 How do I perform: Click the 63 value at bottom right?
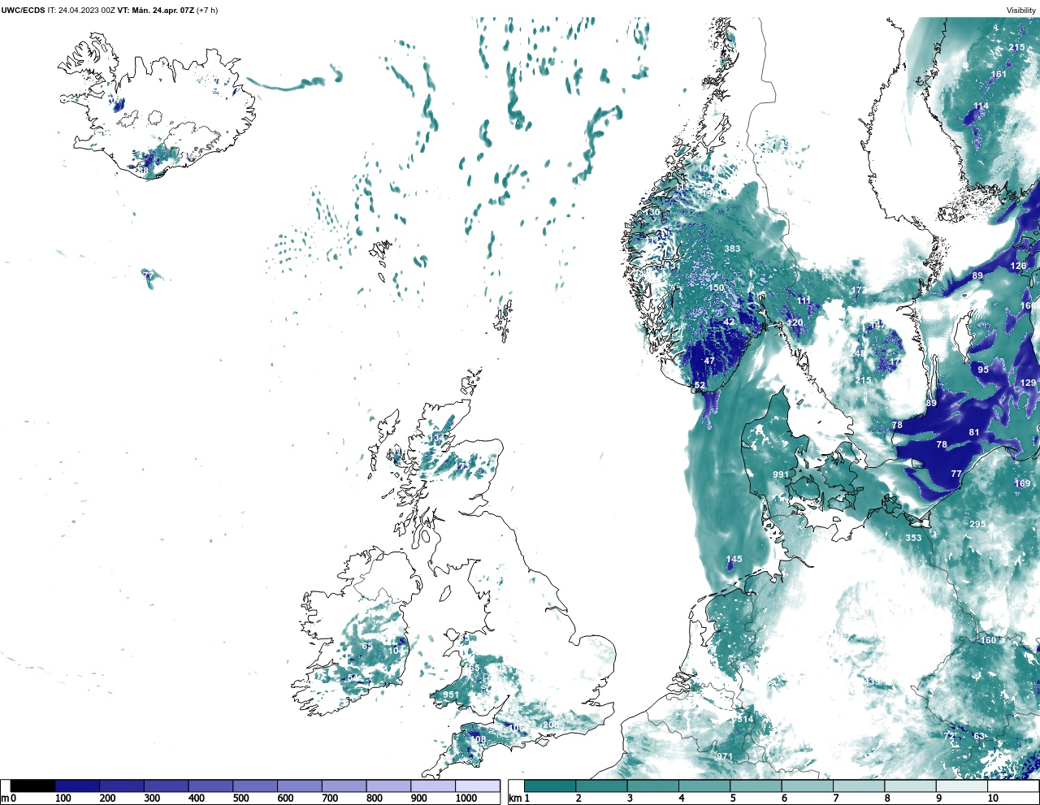(x=979, y=737)
